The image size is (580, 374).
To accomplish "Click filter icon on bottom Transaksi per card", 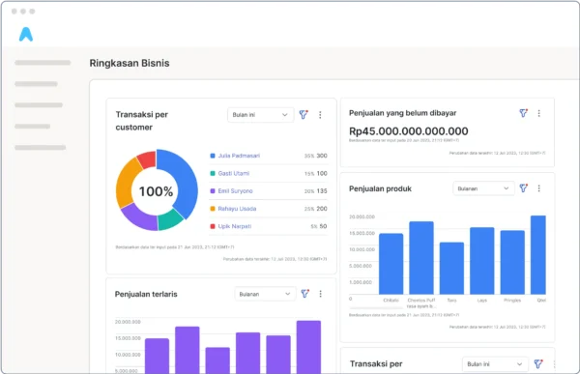I will point(538,364).
